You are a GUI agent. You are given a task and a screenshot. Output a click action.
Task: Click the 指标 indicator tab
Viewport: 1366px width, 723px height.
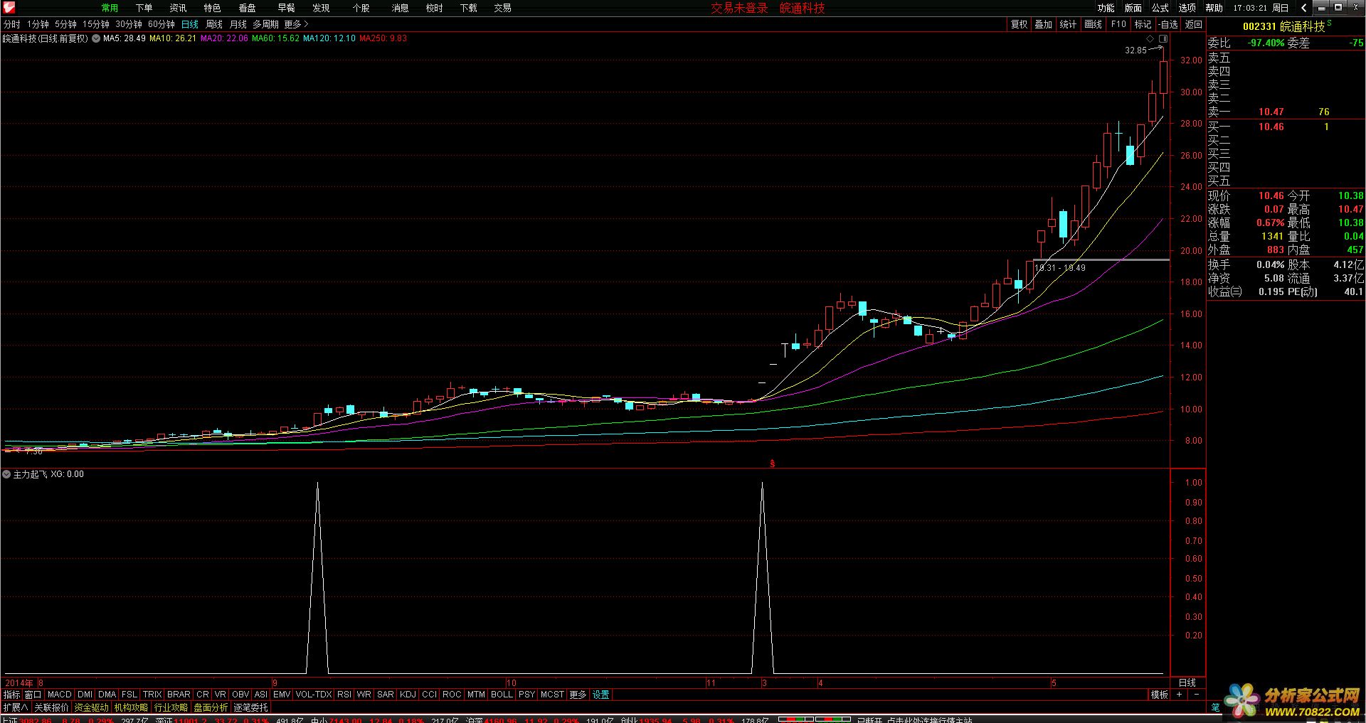point(12,695)
